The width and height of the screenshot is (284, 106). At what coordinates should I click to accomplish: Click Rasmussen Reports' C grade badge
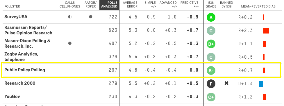coord(211,31)
